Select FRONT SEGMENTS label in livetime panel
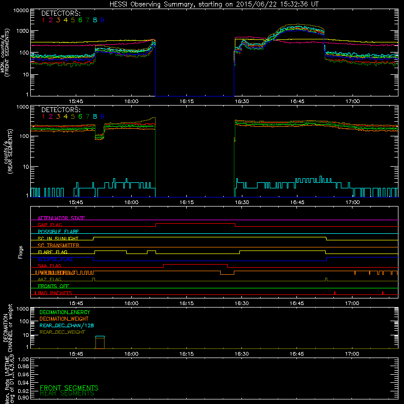Screen dimensions: 404x404 click(69, 388)
